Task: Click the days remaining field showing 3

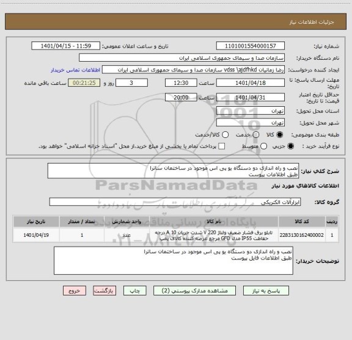Action: tap(131, 83)
